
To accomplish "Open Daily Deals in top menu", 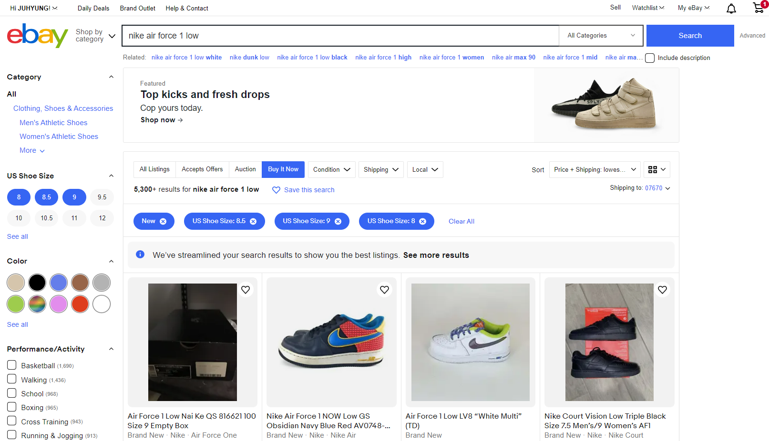I will click(x=93, y=8).
